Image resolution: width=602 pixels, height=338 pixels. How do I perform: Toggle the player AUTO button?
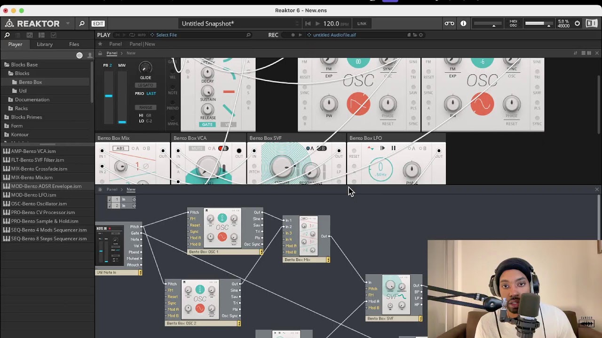(x=142, y=35)
